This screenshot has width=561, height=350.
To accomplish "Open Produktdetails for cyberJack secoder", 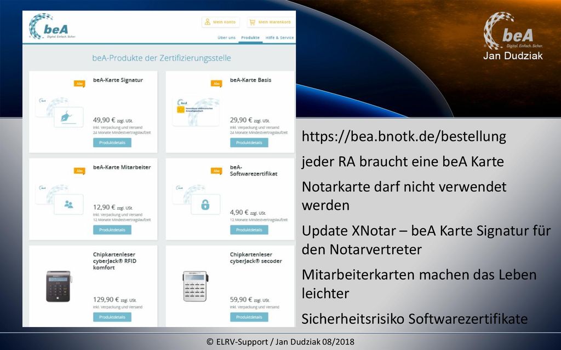I will pos(249,317).
